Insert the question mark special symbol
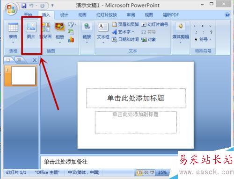This screenshot has height=179, width=234. [x=211, y=32]
